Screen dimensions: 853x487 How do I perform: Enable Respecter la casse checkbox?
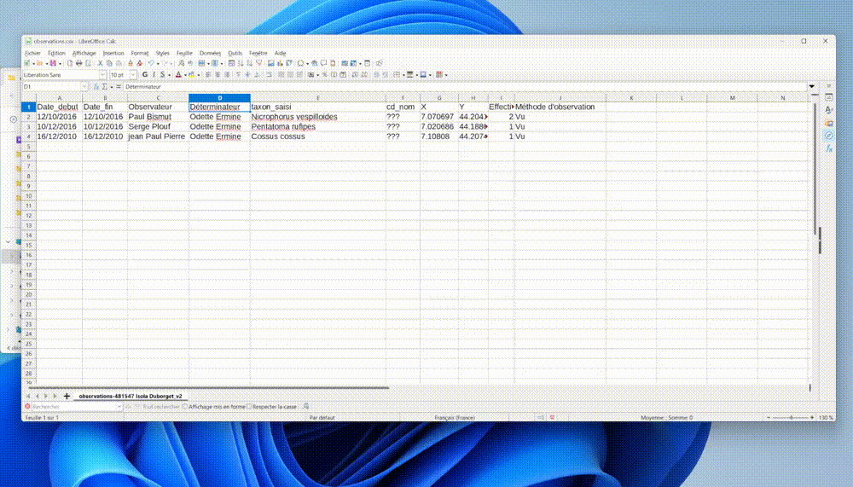(249, 407)
